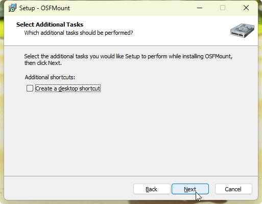This screenshot has width=262, height=204.
Task: Minimize the Setup - OSFMount window
Action: pyautogui.click(x=200, y=8)
